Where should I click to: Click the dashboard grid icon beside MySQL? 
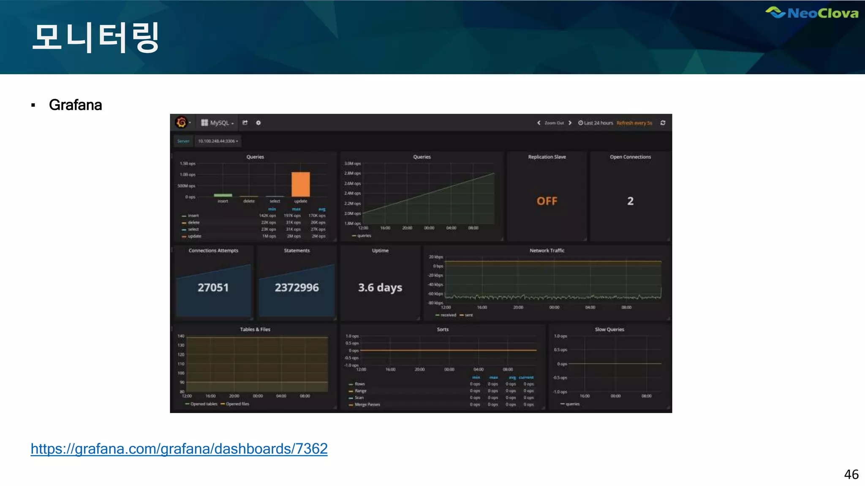pyautogui.click(x=204, y=123)
